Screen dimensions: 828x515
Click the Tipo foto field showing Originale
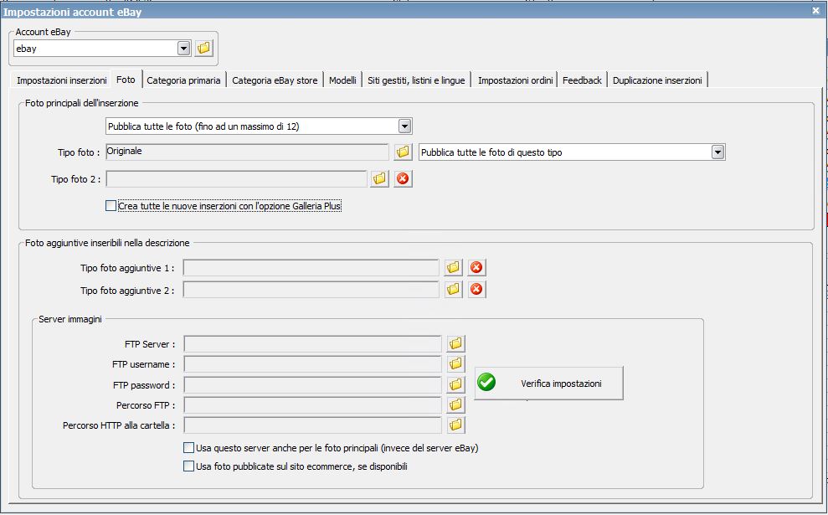pyautogui.click(x=247, y=152)
